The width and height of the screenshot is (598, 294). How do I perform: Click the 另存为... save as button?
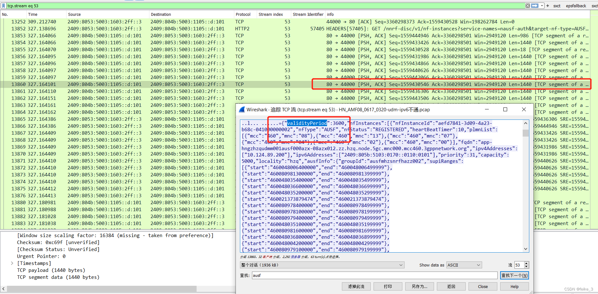coord(419,286)
